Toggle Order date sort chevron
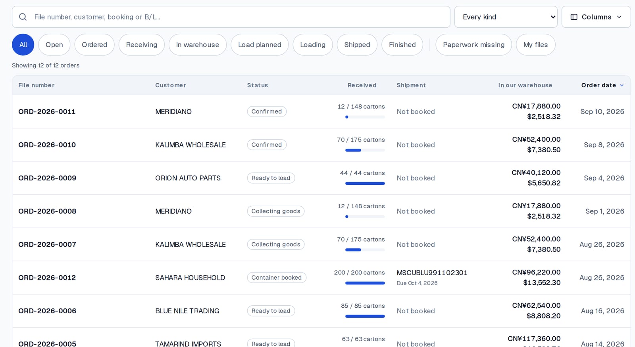The height and width of the screenshot is (347, 635). 622,85
